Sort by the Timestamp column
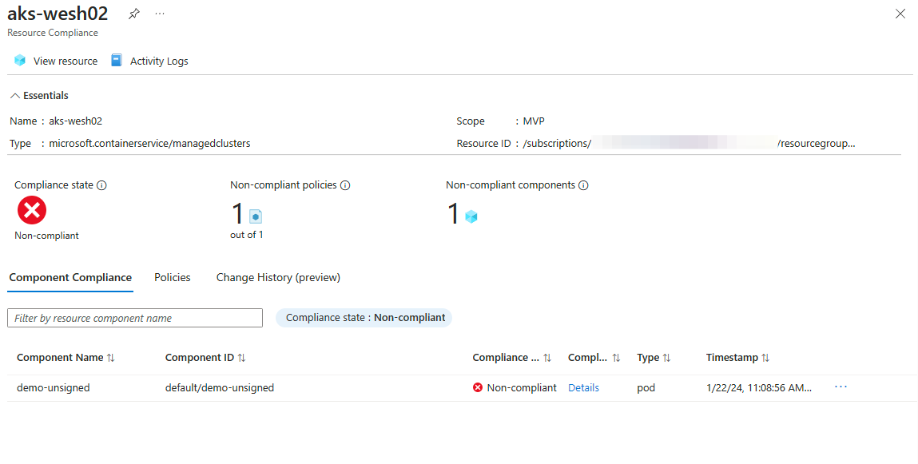 pyautogui.click(x=737, y=358)
